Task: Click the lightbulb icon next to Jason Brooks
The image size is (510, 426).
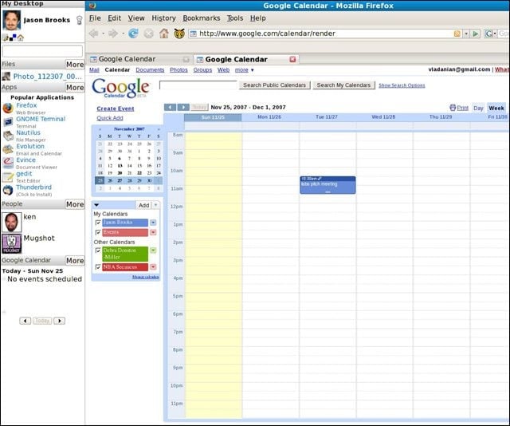Action: (x=79, y=20)
